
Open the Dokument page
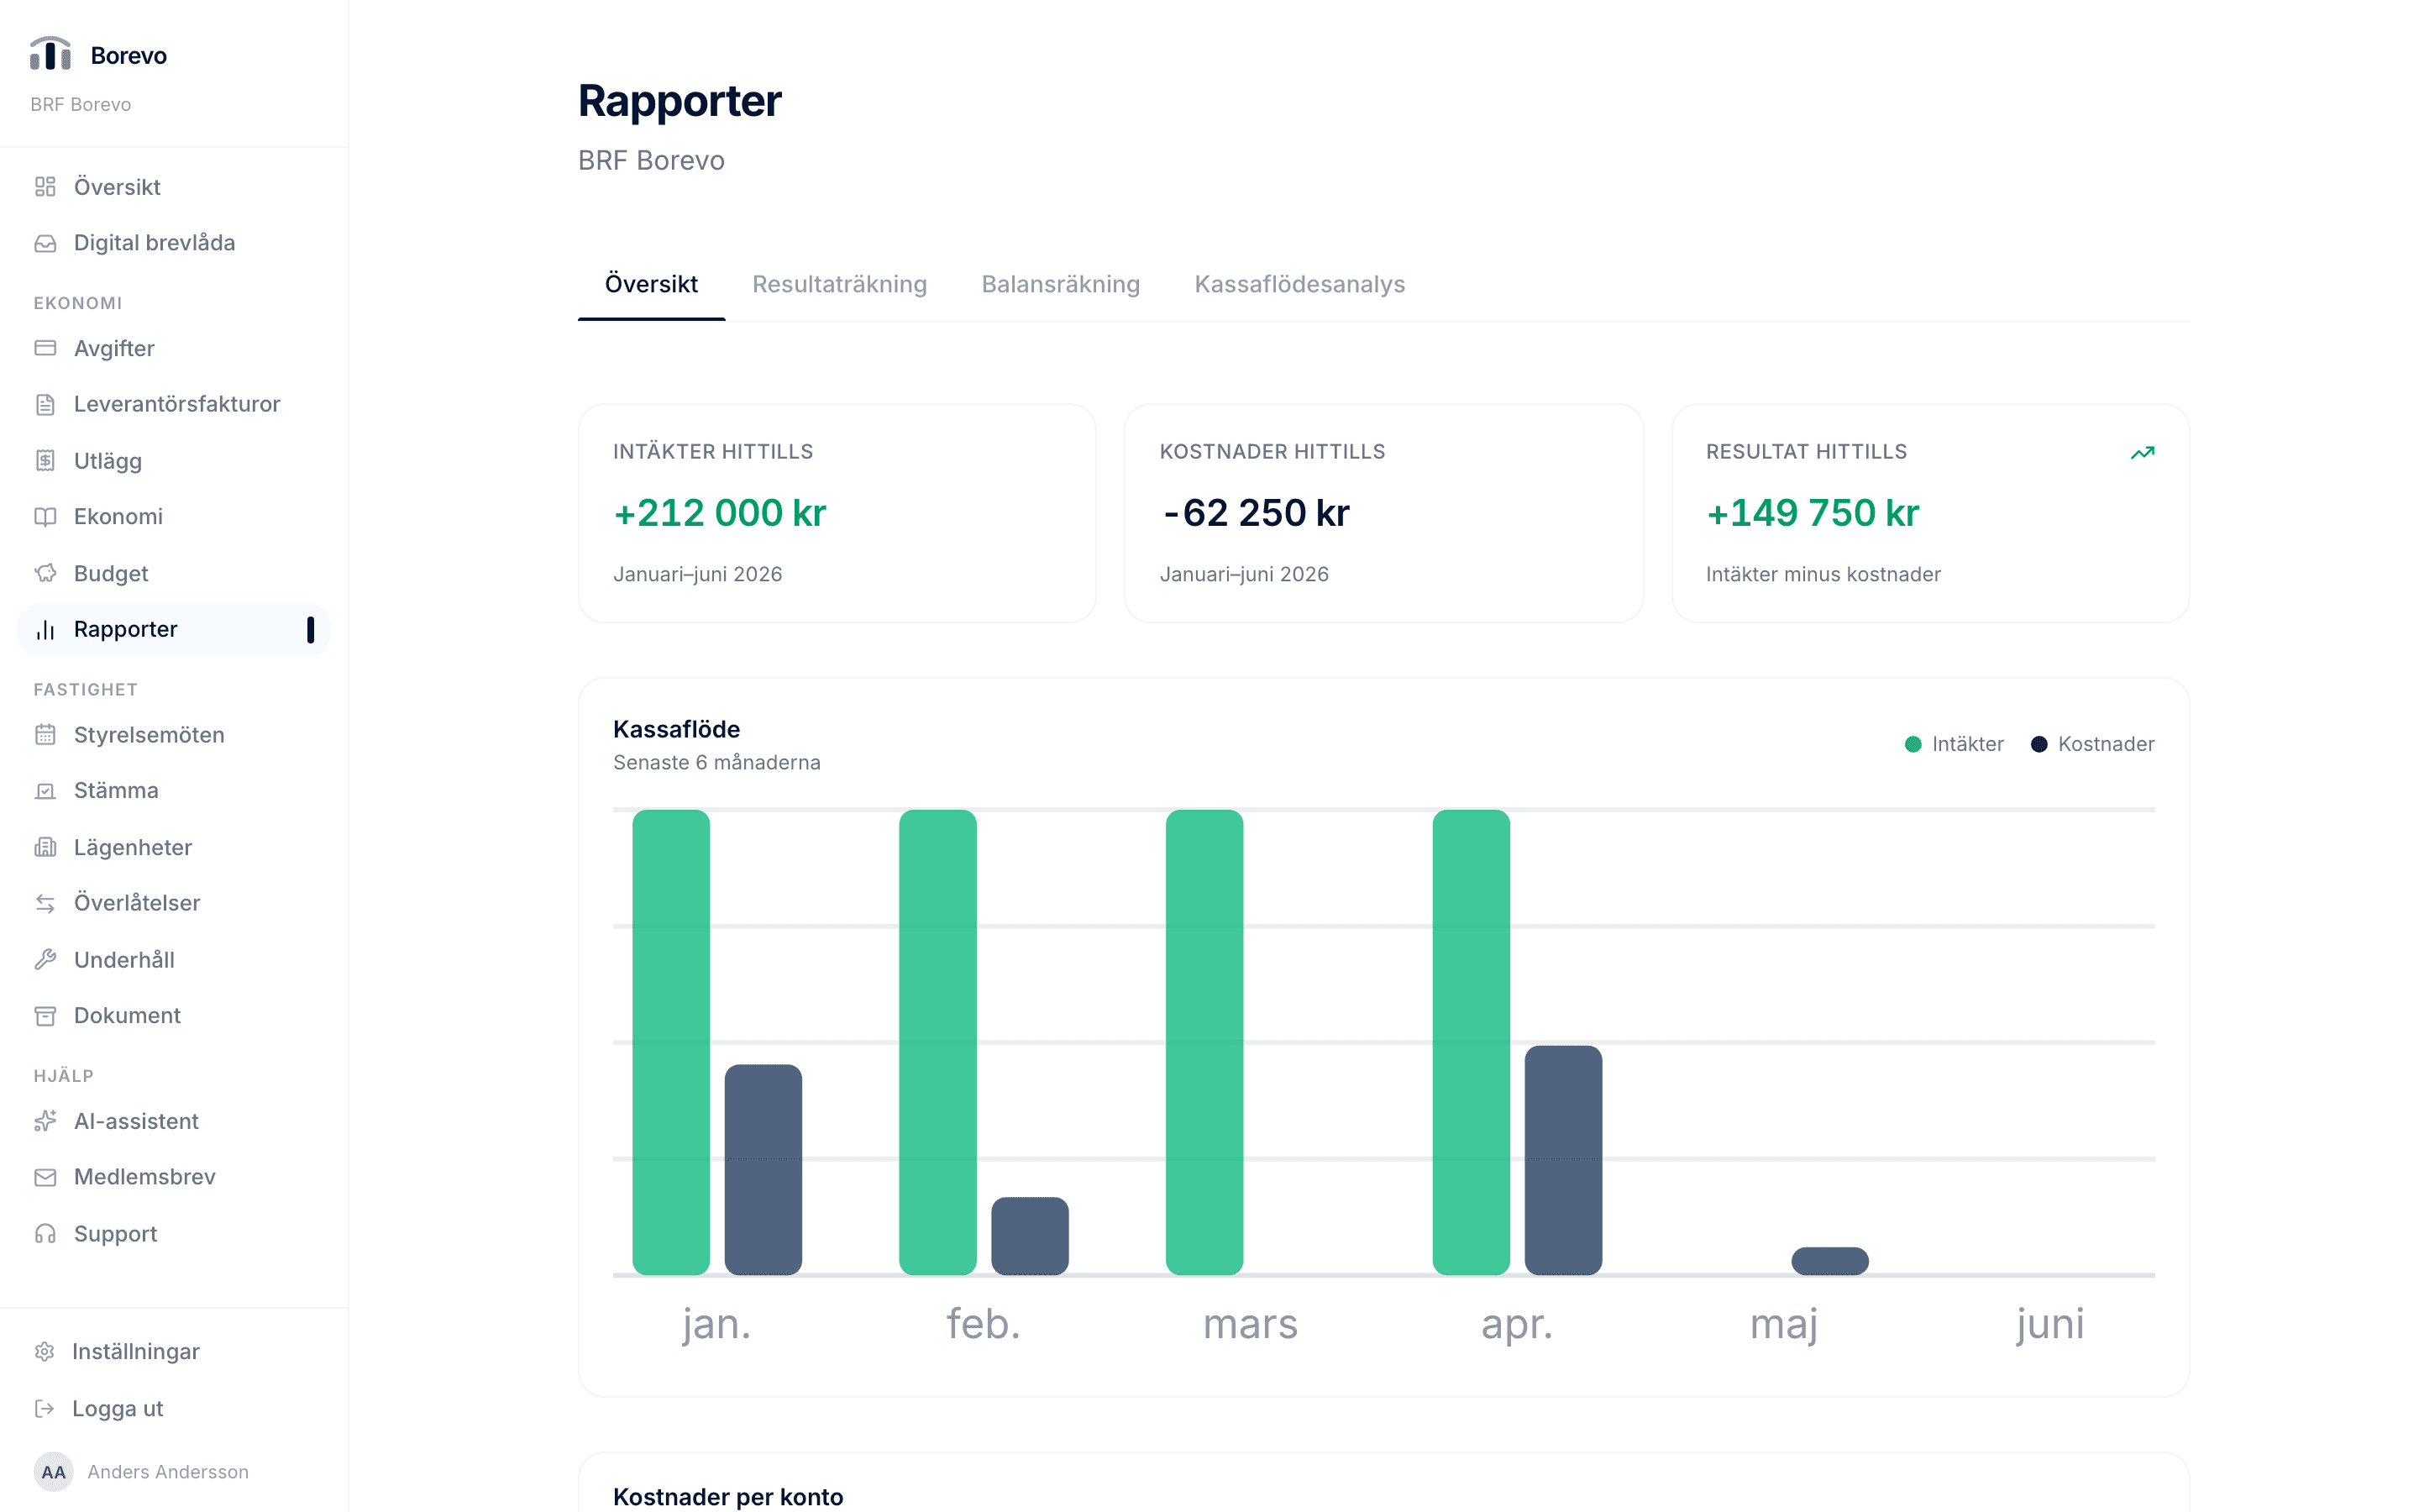coord(173,1016)
